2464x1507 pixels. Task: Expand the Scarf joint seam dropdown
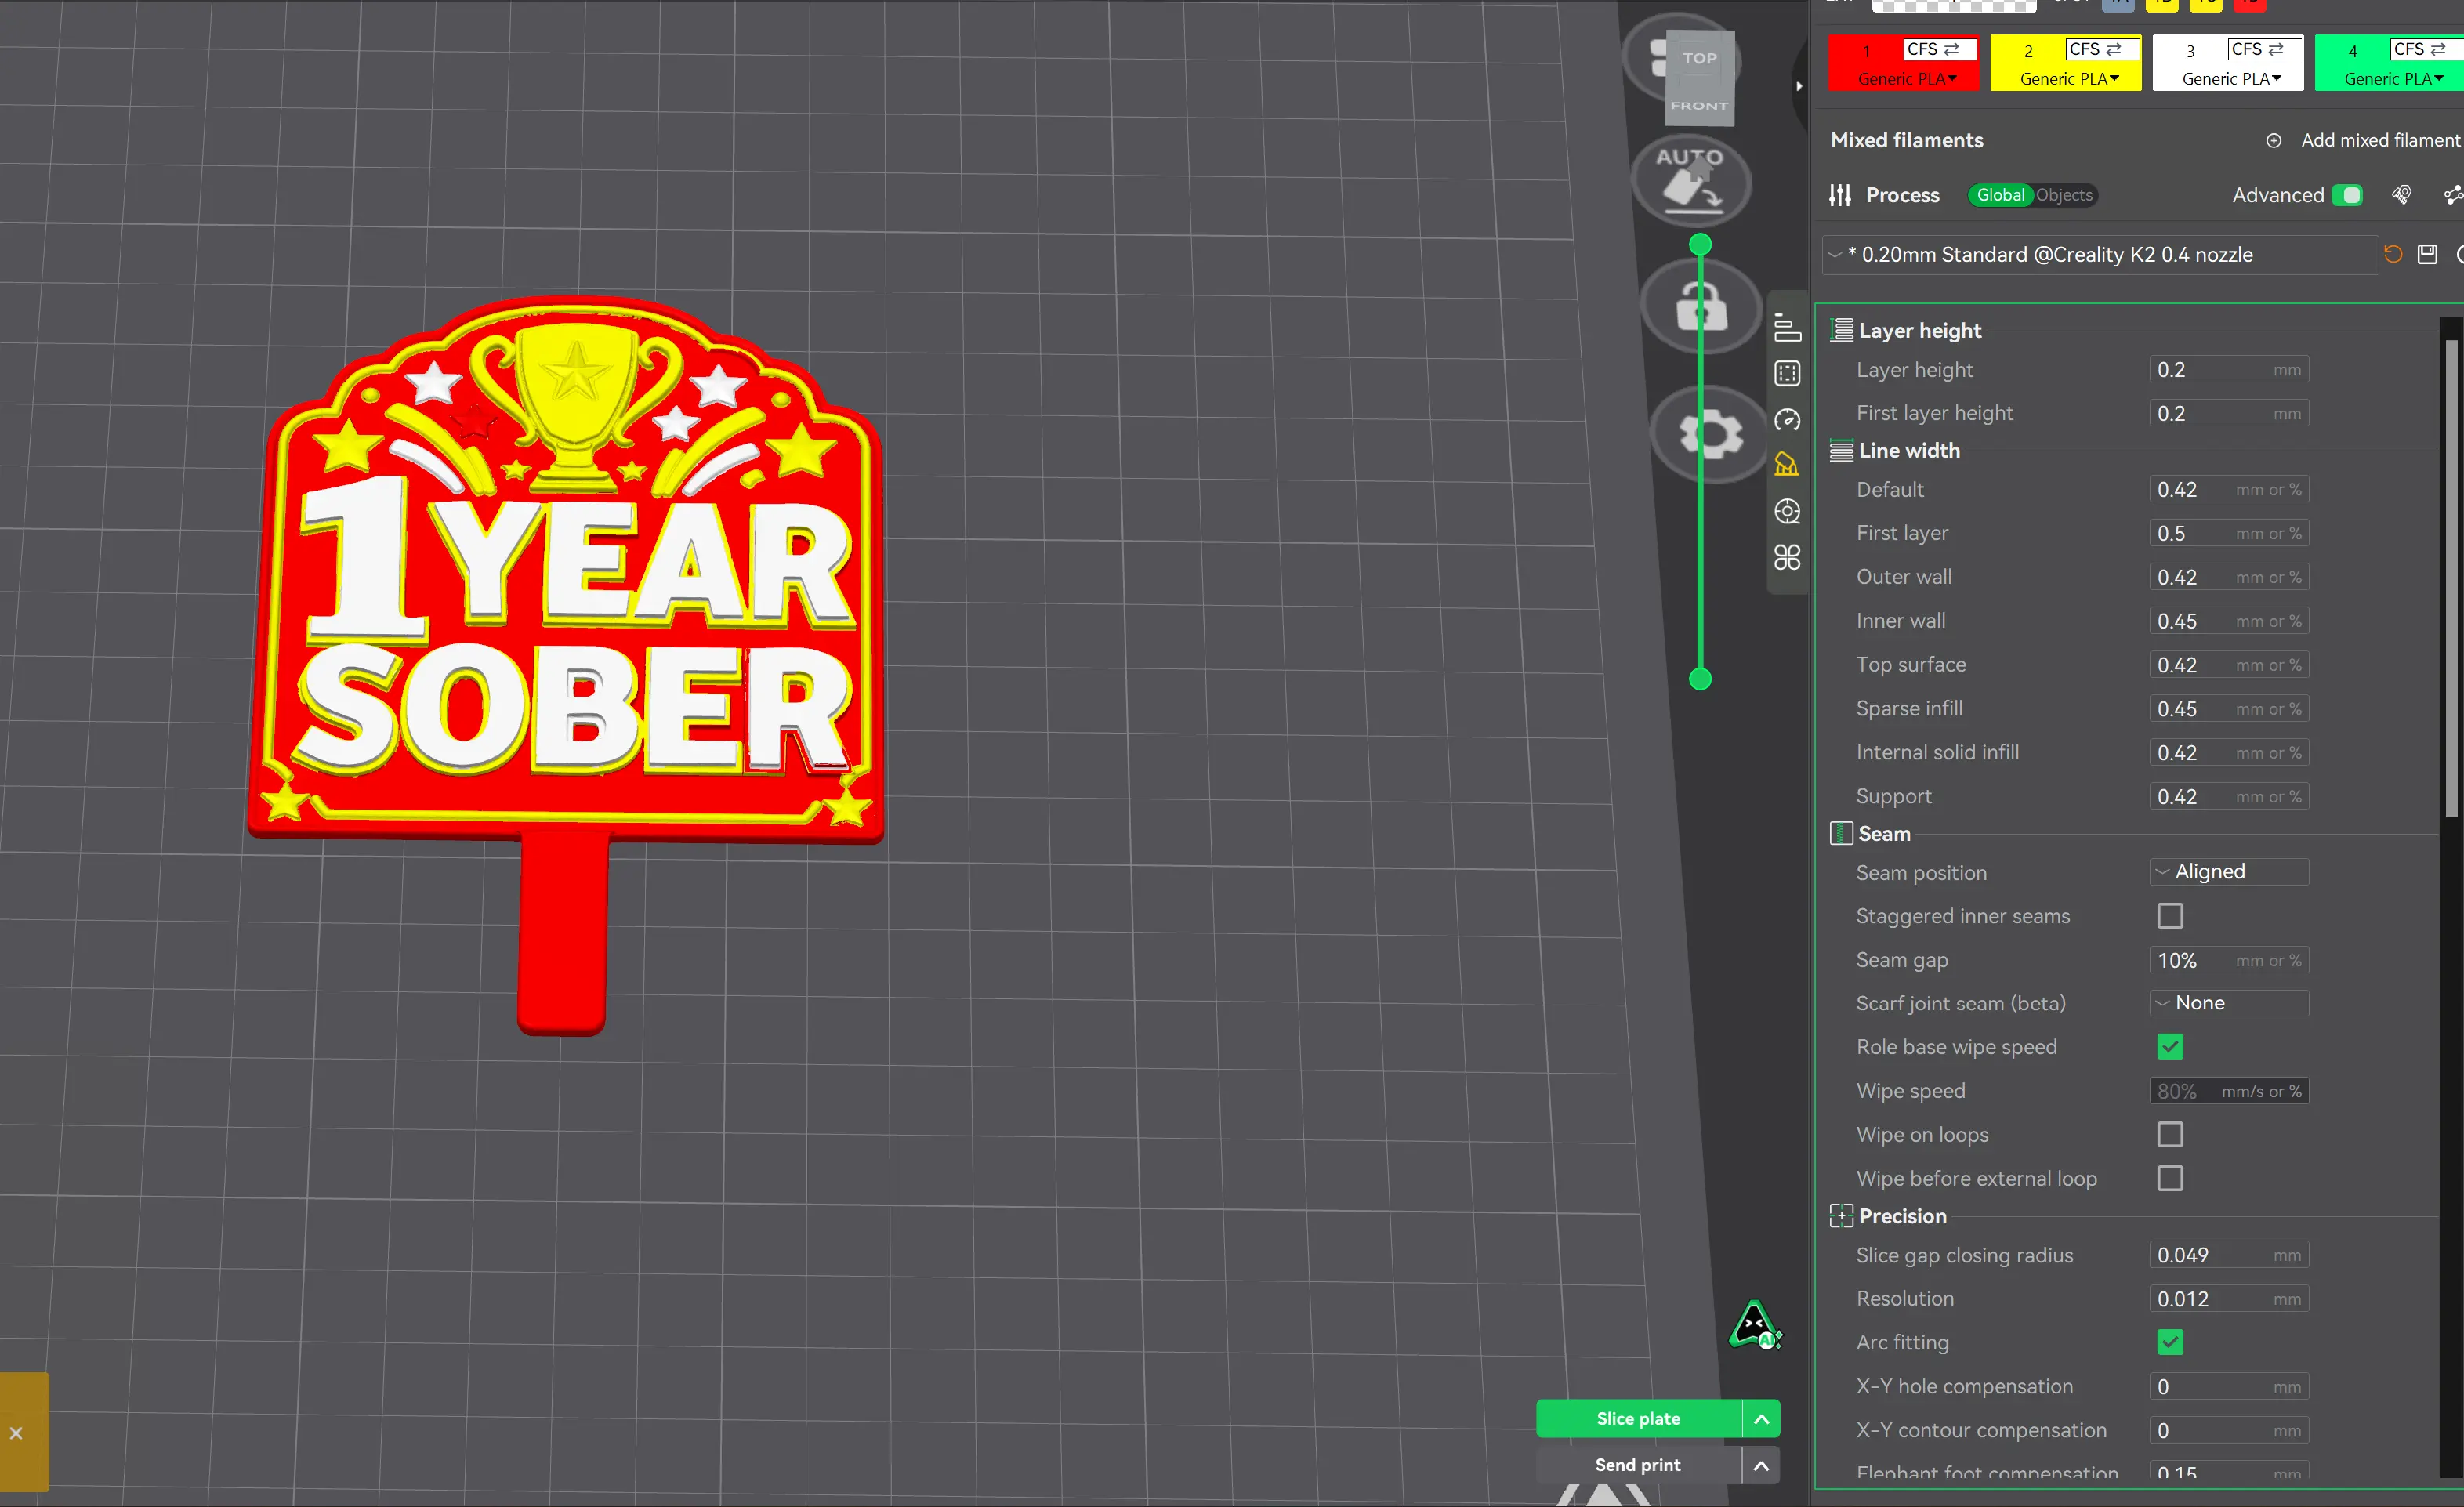(2229, 1003)
